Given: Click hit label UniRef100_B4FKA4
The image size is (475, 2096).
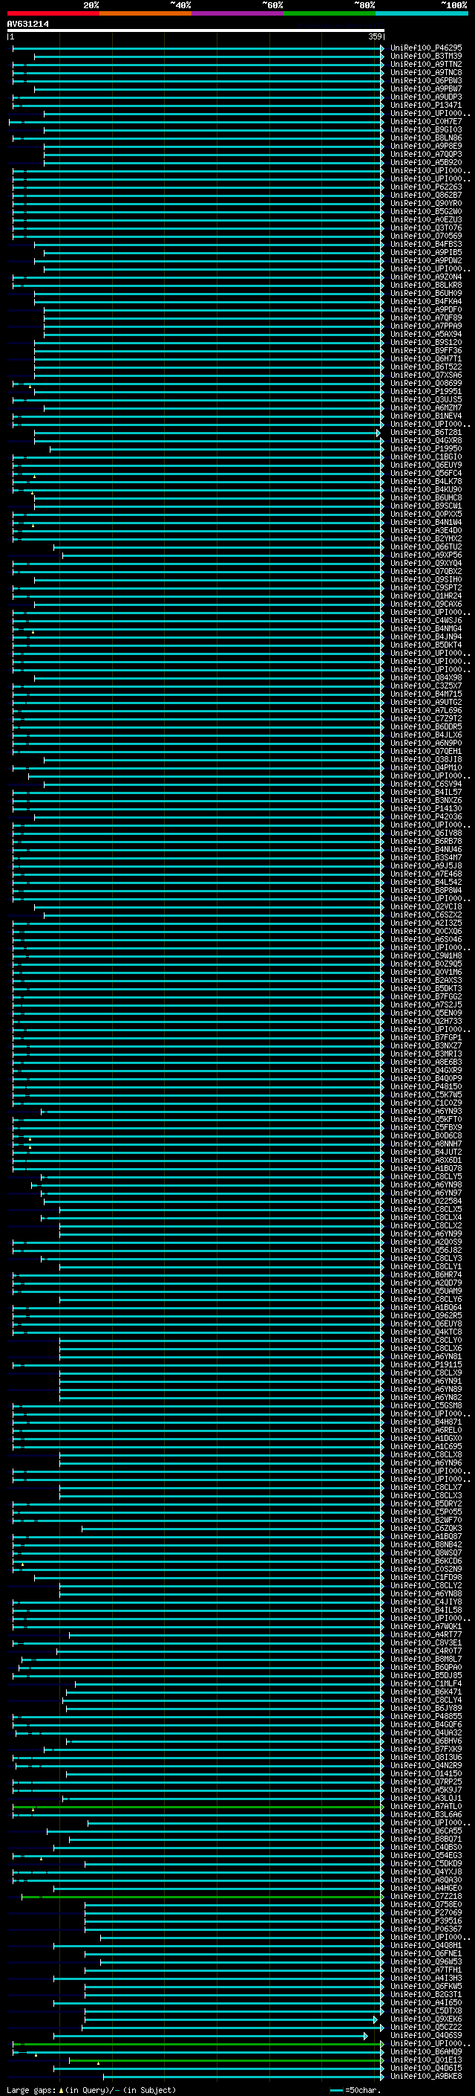Looking at the screenshot, I should (x=425, y=301).
